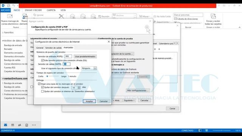Click the SMTP outgoing server port field
The height and width of the screenshot is (136, 242).
coord(67,64)
